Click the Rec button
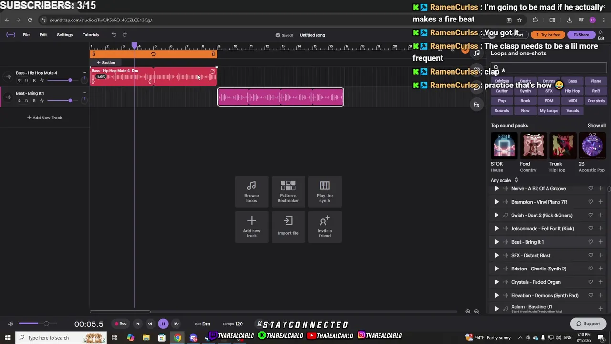 120,324
